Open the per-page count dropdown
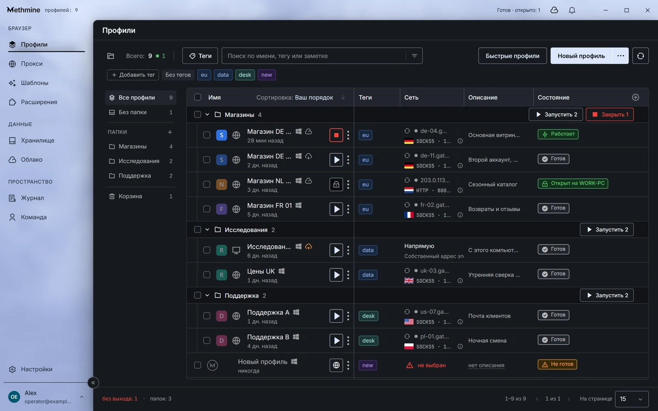 click(x=632, y=399)
